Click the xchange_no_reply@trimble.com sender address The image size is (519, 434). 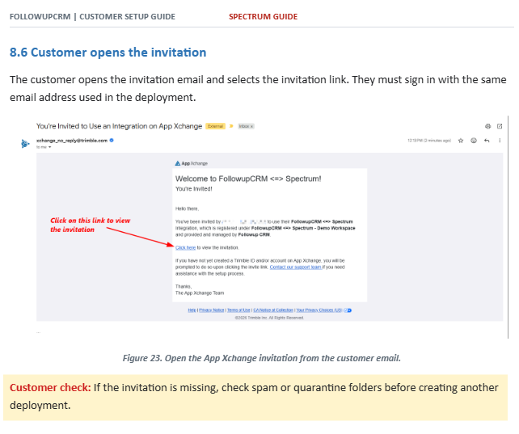coord(72,141)
